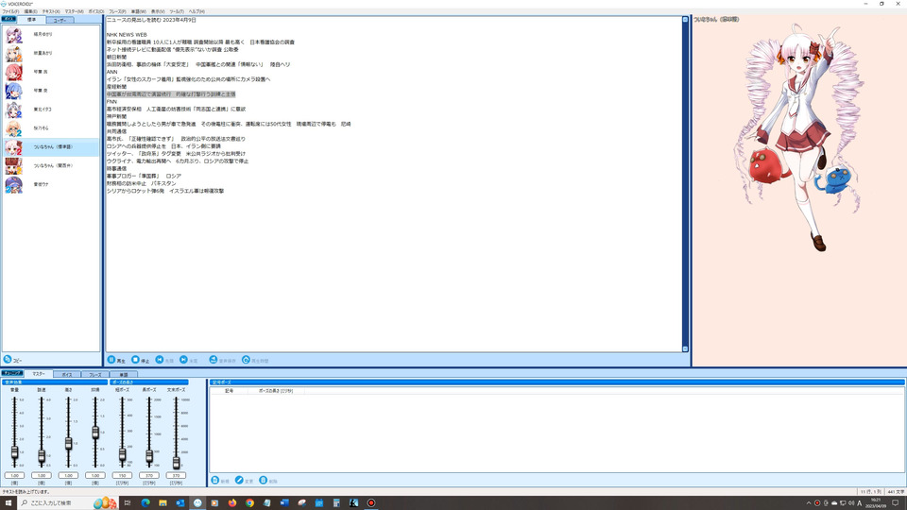Click the 文末ポーズ value input field
The image size is (907, 510).
(176, 475)
